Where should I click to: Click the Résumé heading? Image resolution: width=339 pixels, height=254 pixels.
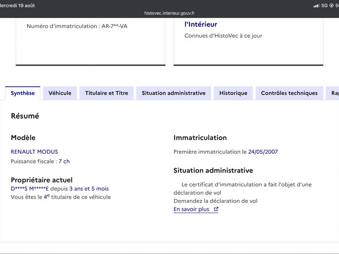pyautogui.click(x=25, y=116)
